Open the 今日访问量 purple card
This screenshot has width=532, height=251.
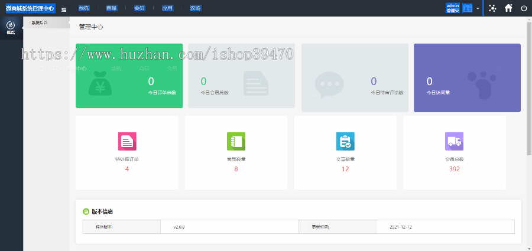click(x=467, y=78)
